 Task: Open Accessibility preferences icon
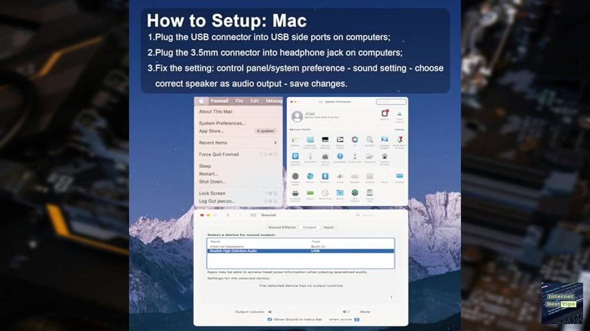point(340,156)
